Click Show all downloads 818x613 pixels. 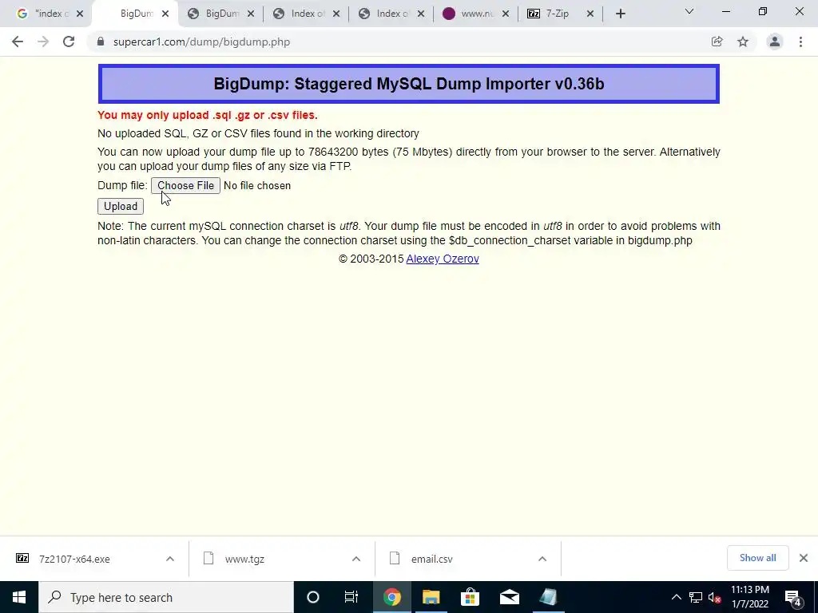(757, 558)
